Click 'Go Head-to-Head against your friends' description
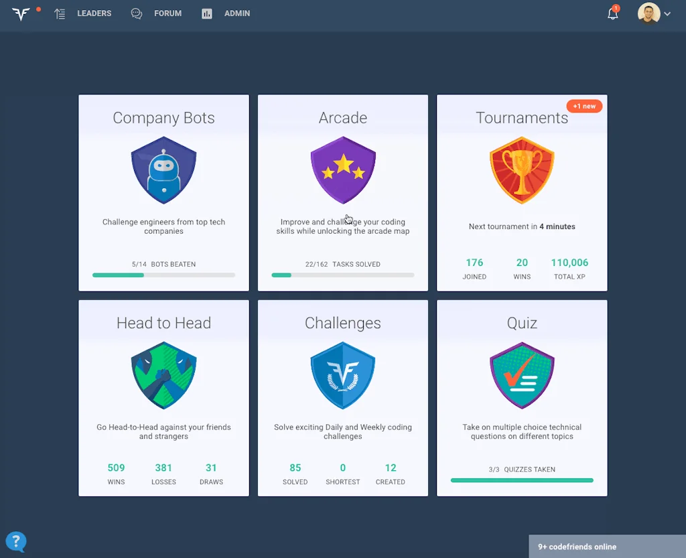The image size is (686, 558). [163, 431]
